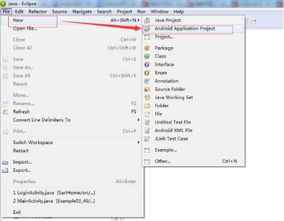Image resolution: width=284 pixels, height=221 pixels.
Task: Click the Import icon in File menu
Action: click(5, 162)
